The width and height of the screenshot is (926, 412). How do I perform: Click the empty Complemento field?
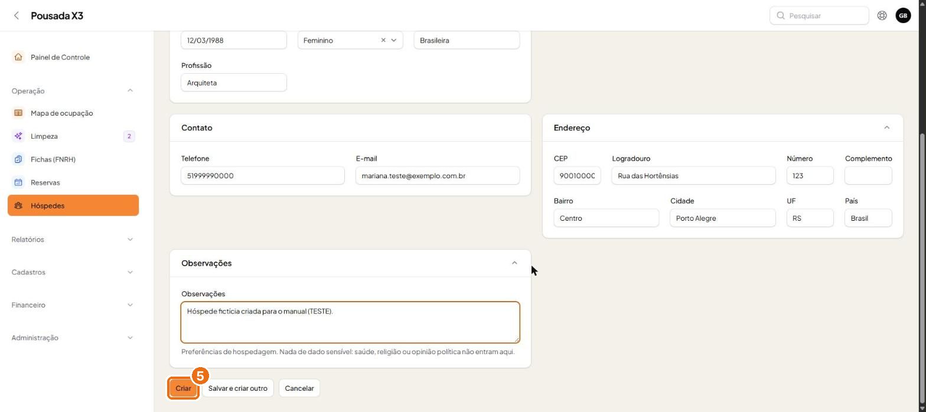click(x=868, y=175)
